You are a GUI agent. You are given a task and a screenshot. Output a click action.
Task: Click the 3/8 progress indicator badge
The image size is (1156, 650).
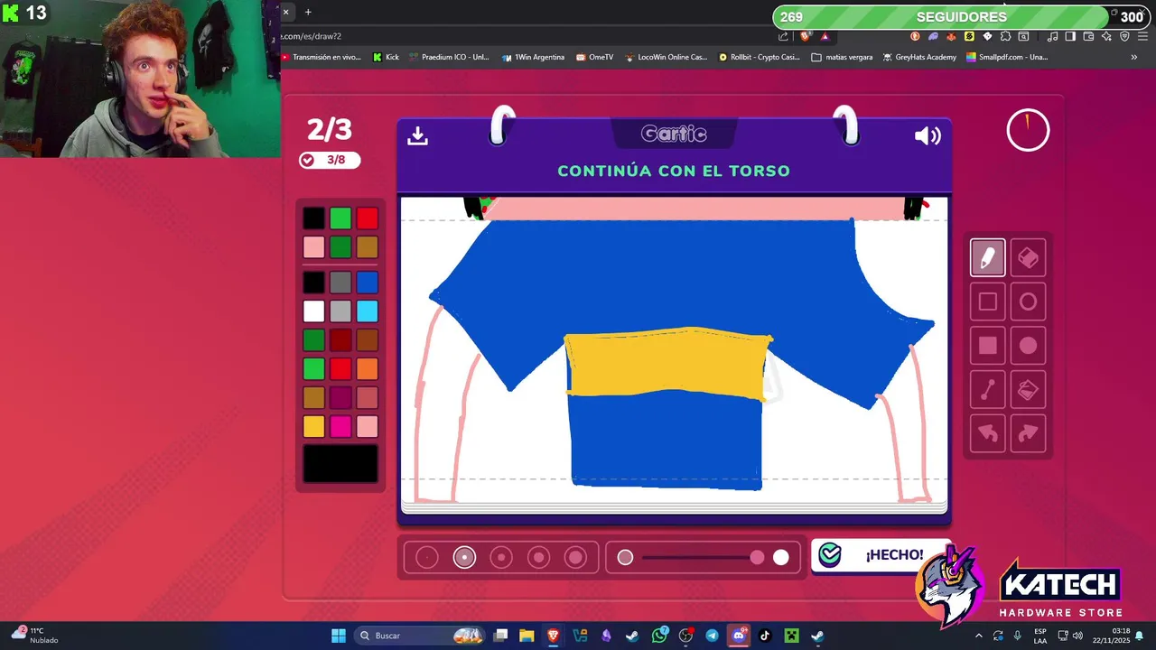click(x=330, y=160)
